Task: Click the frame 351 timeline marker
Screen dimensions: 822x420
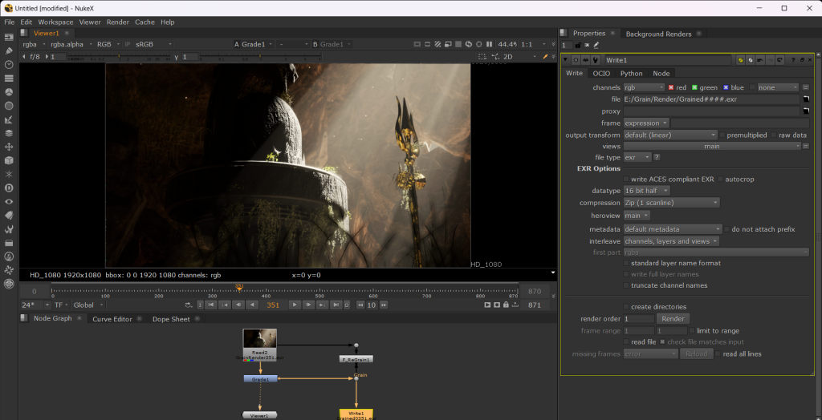Action: (239, 288)
